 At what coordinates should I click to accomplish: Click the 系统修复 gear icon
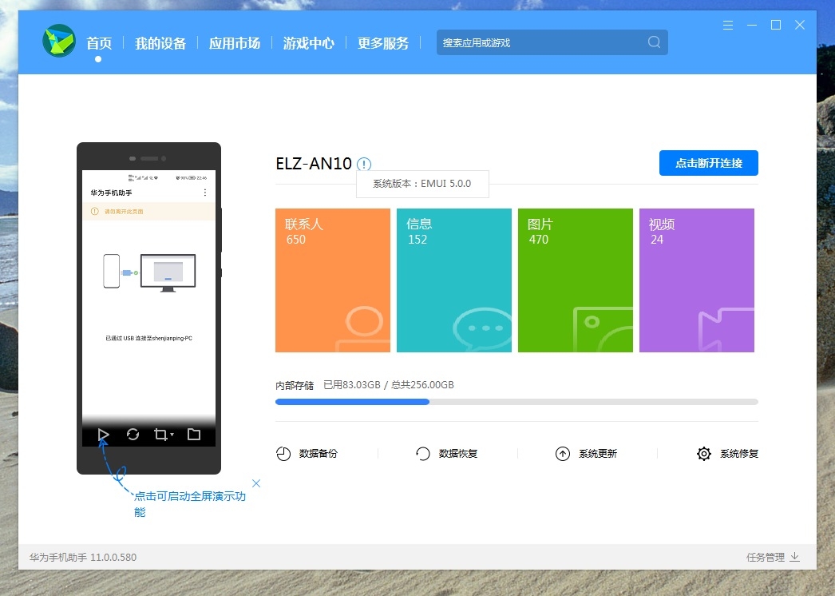tap(704, 454)
